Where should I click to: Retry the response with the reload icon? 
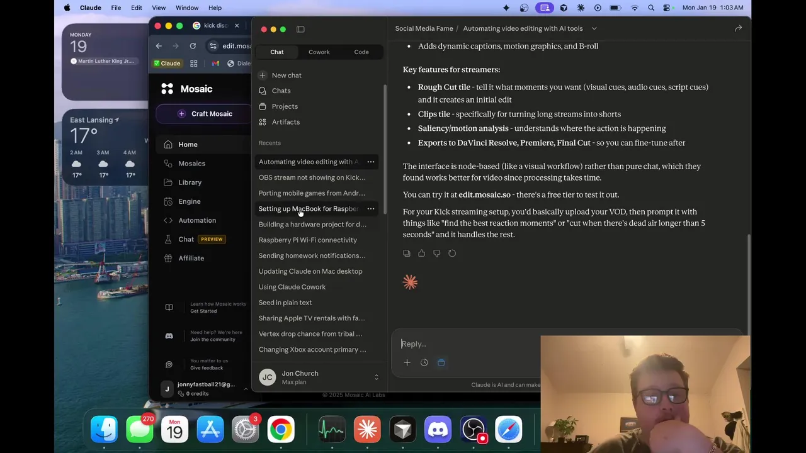tap(452, 254)
